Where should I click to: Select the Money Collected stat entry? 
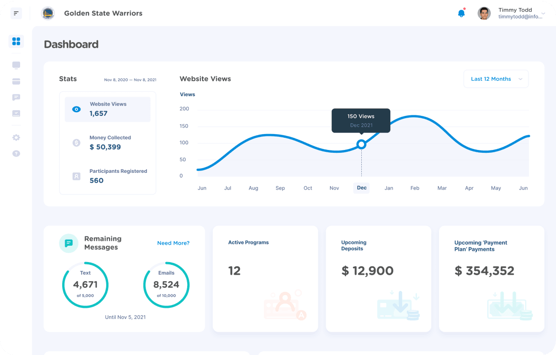pos(108,142)
